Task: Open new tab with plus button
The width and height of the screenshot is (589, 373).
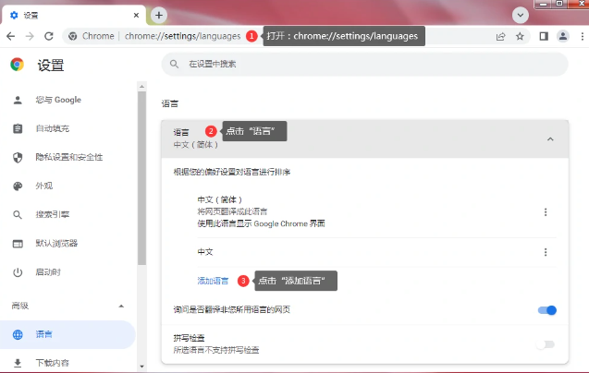Action: (159, 15)
